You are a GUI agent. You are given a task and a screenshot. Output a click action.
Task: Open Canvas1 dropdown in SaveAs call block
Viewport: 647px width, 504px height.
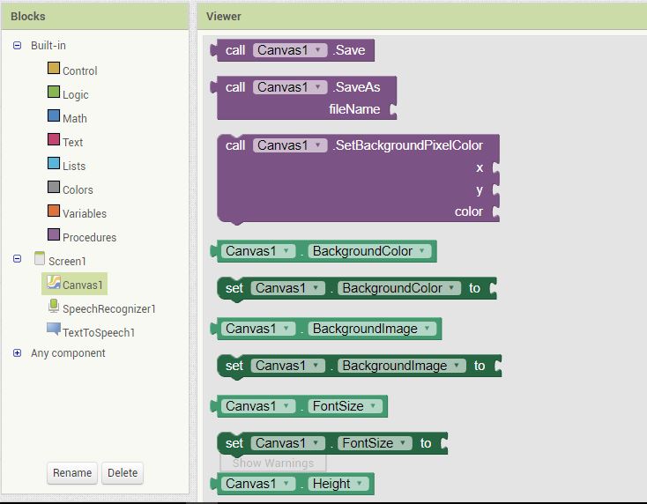pos(290,87)
